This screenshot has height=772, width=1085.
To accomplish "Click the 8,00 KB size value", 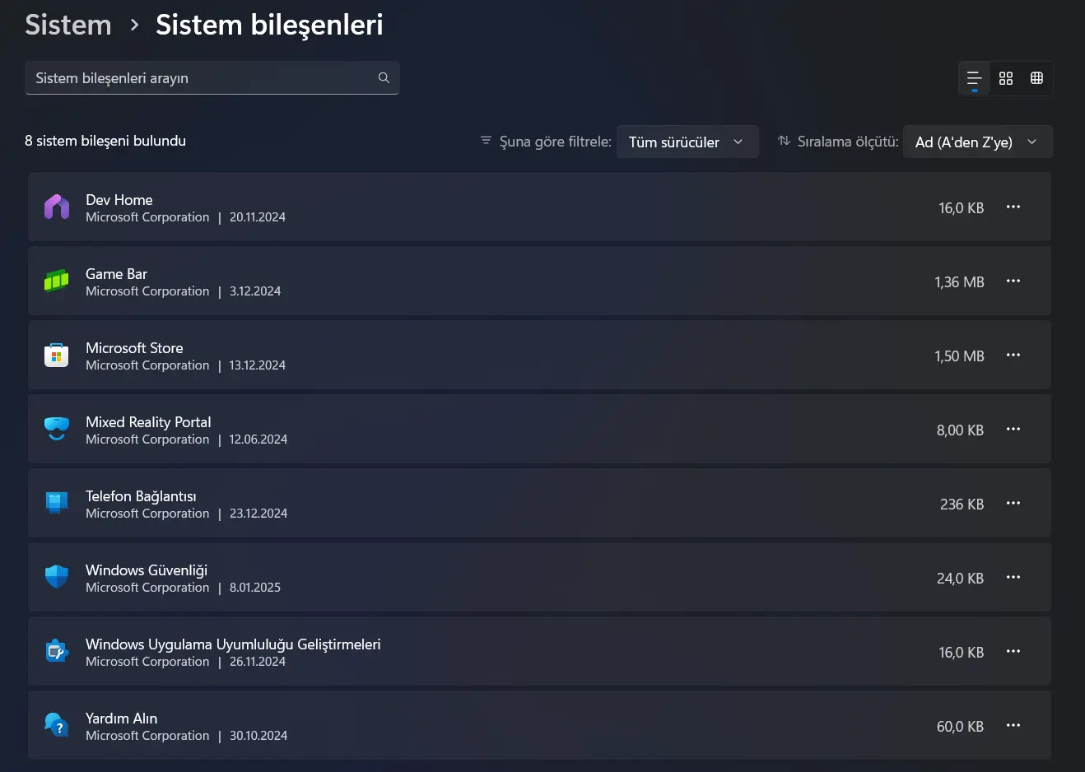I will click(x=961, y=430).
